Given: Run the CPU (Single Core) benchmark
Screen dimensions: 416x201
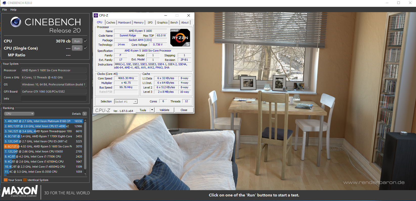Looking at the screenshot, I should (x=77, y=48).
